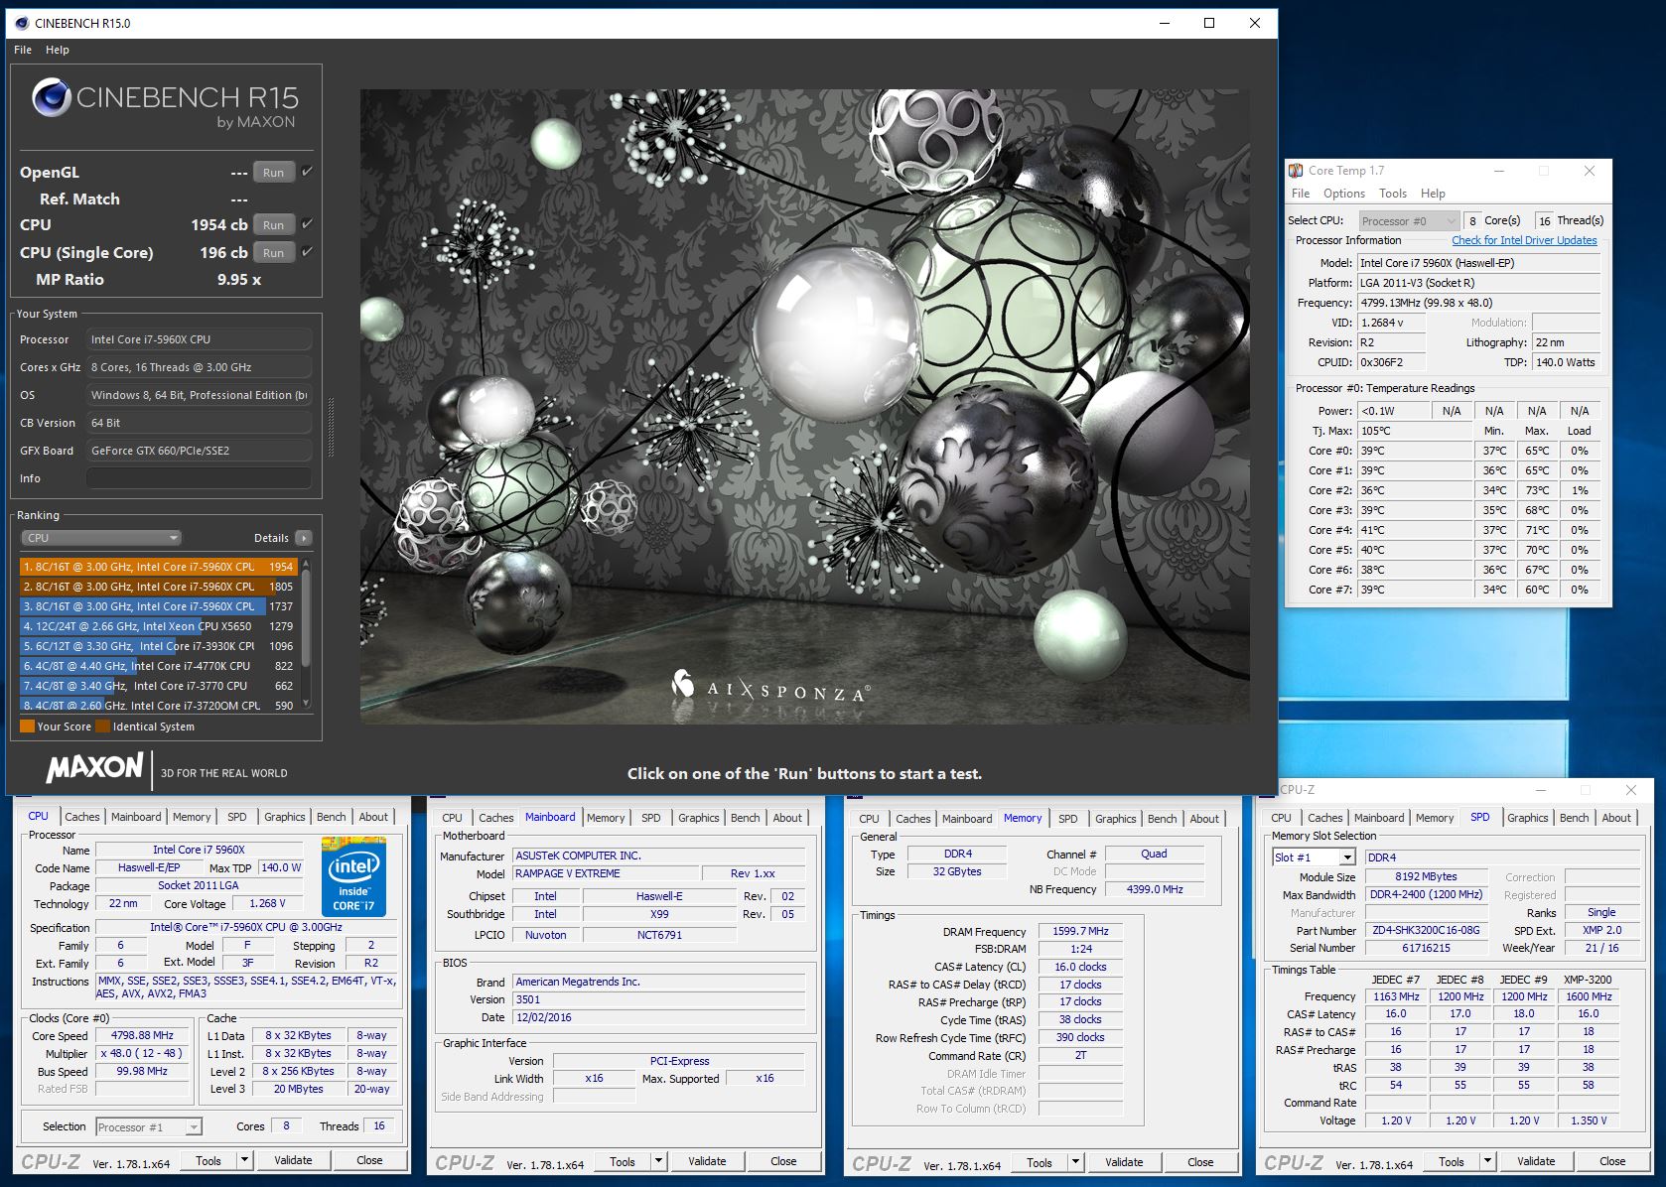
Task: Open Core Temp File menu
Action: [1301, 194]
